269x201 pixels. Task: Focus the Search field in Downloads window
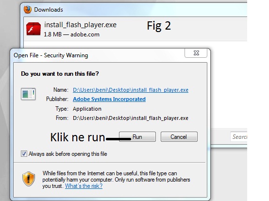tap(238, 137)
